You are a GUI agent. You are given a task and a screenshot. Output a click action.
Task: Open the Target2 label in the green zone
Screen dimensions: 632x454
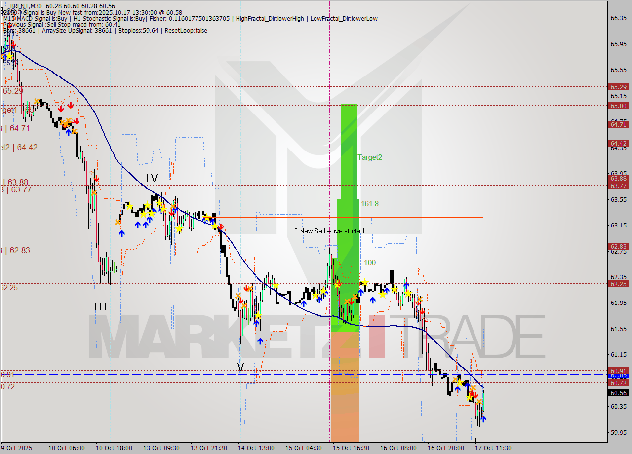(x=369, y=157)
